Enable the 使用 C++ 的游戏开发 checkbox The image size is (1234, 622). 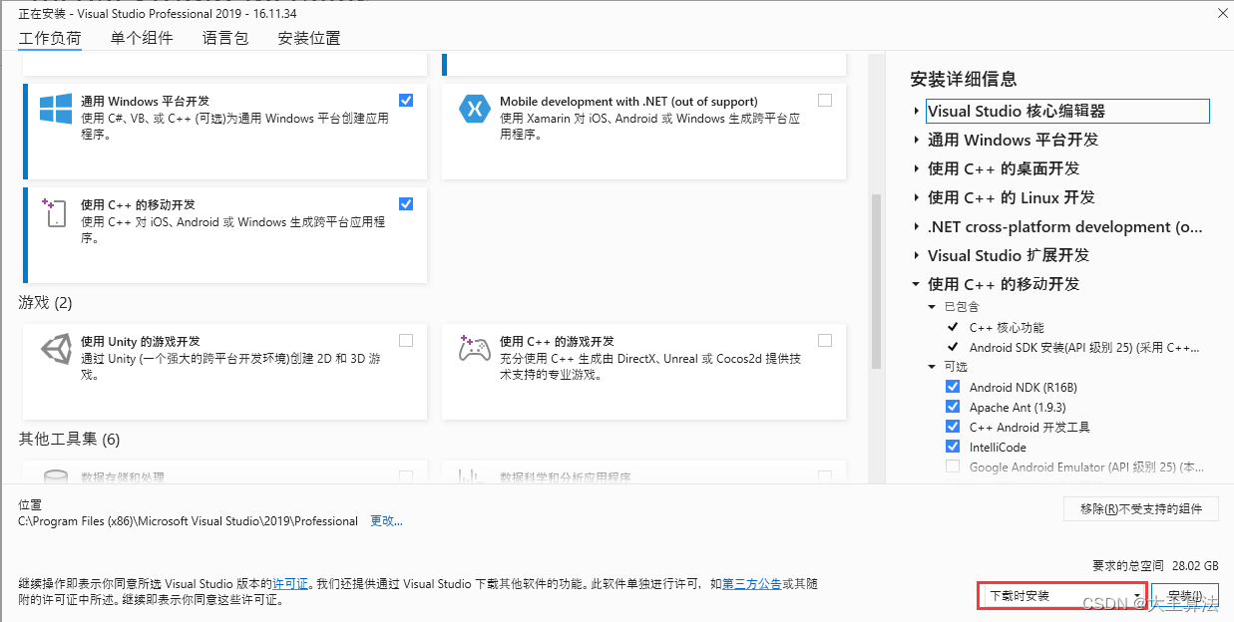(824, 340)
